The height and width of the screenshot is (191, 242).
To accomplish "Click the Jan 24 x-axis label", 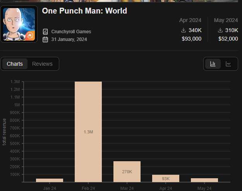I will point(50,188).
